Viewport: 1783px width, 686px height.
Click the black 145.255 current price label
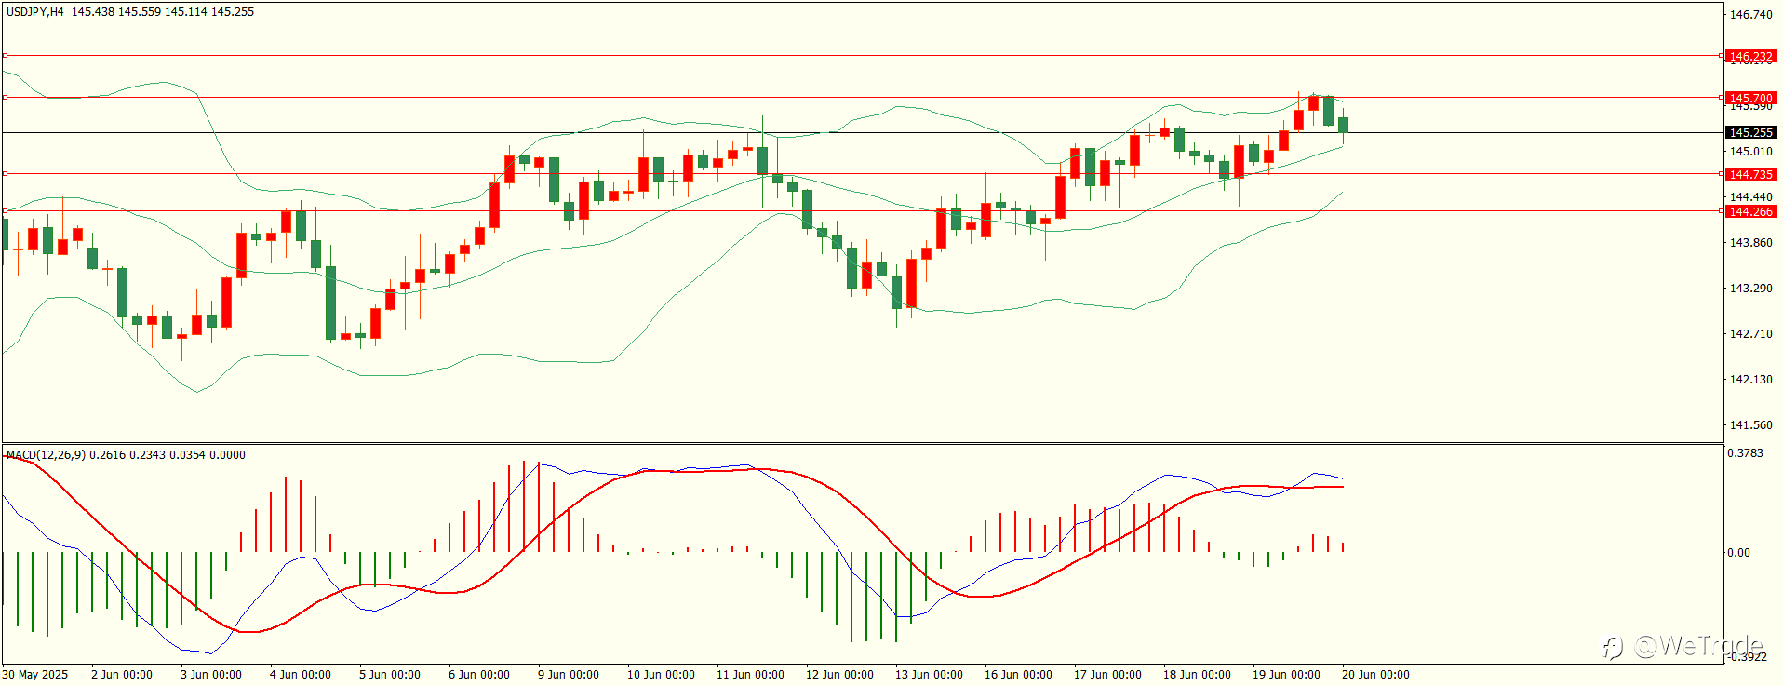(x=1750, y=133)
